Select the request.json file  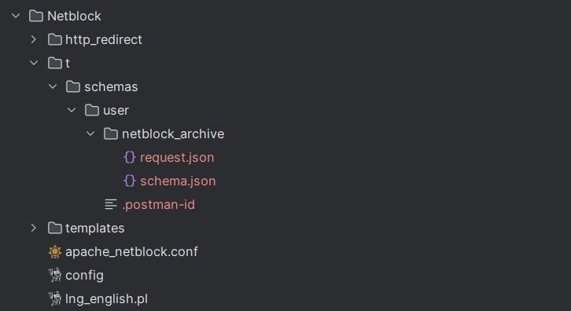point(177,158)
